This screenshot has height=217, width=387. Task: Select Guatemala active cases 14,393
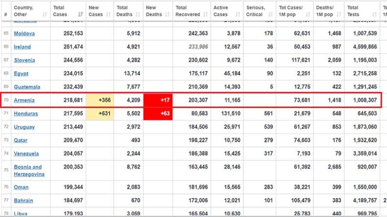[232, 87]
